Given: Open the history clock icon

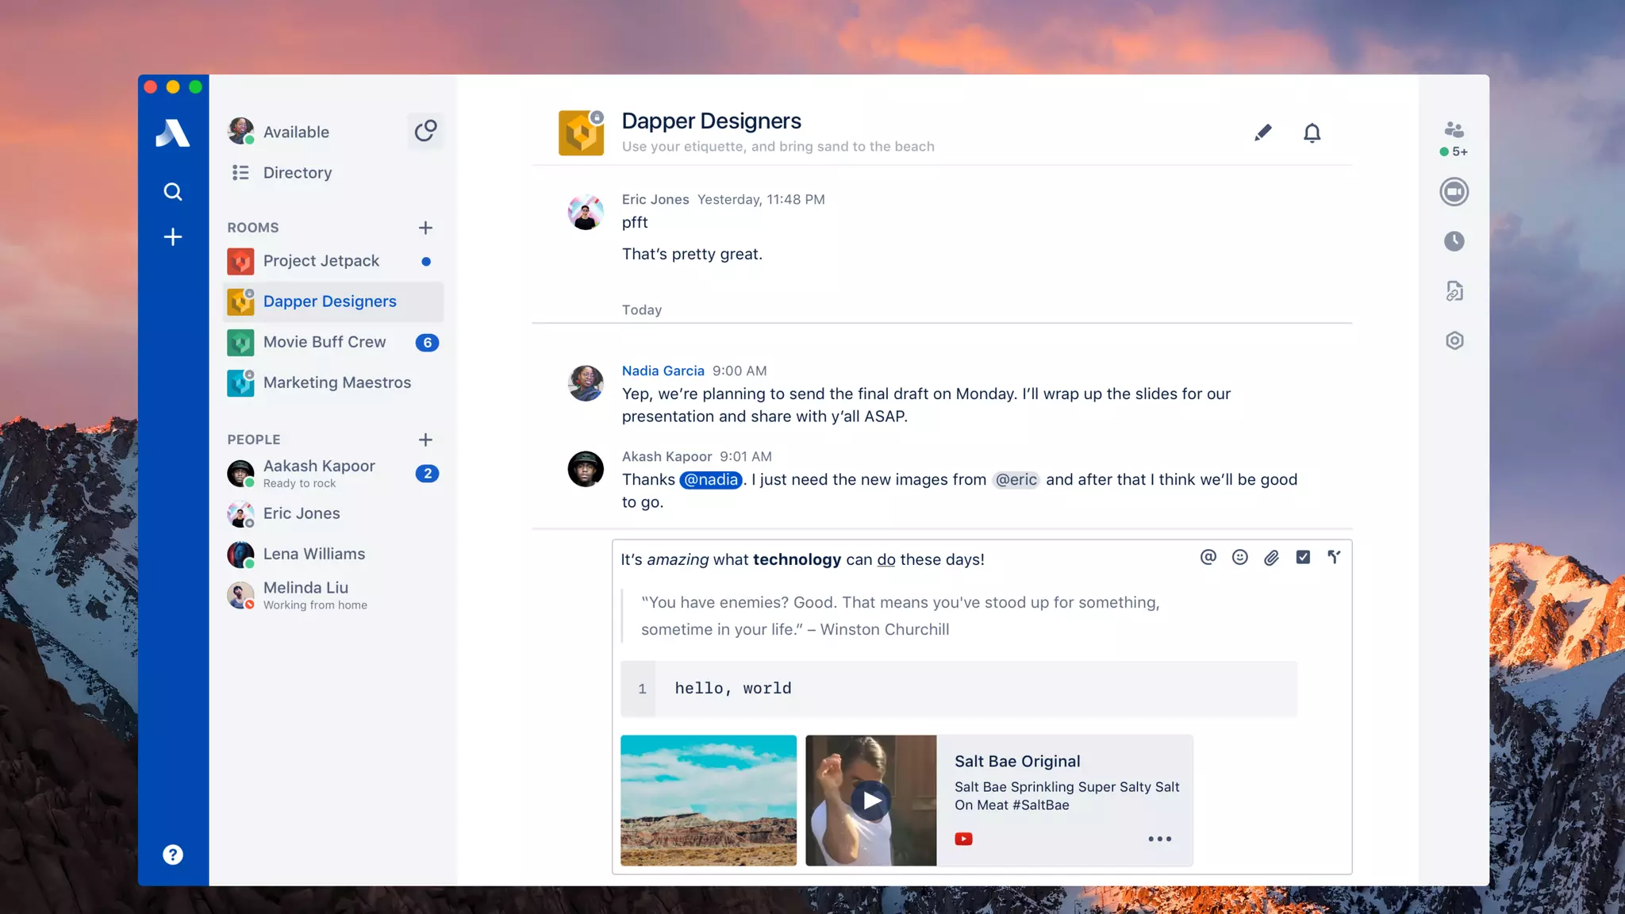Looking at the screenshot, I should [x=1454, y=241].
